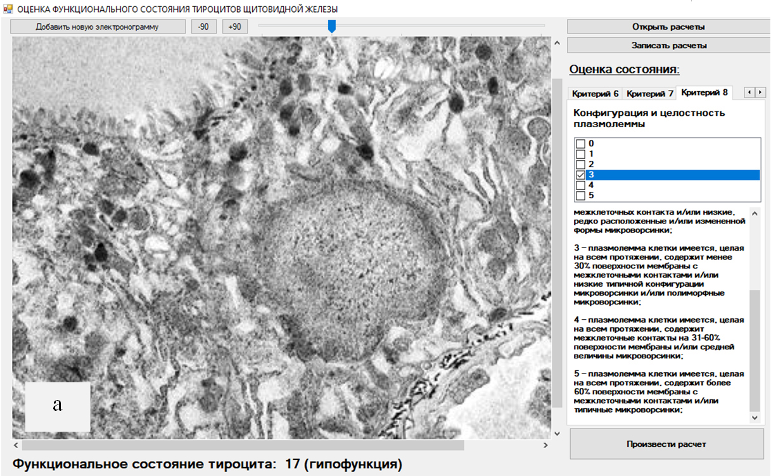
Task: Click the description panel vertical scrollbar thumb
Action: pyautogui.click(x=754, y=350)
